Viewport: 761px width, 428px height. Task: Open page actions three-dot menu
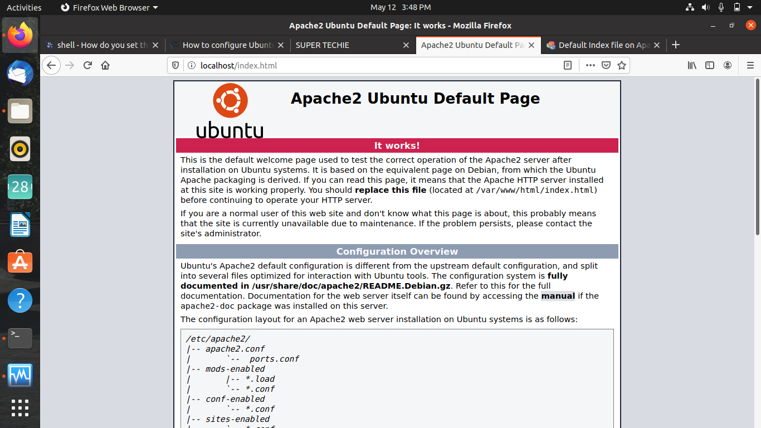(590, 65)
